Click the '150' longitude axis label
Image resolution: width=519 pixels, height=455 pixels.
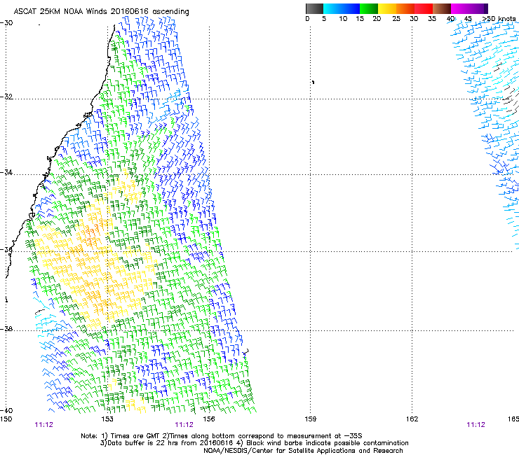pyautogui.click(x=6, y=419)
